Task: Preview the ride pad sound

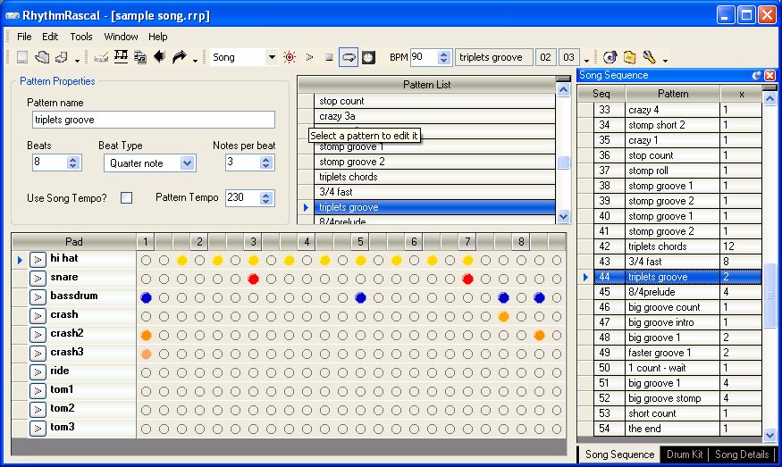Action: click(x=38, y=371)
